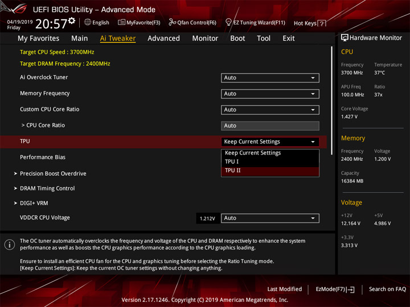Screen dimensions: 410x307
Task: Click the CPU Ratio 37x value
Action: click(378, 95)
